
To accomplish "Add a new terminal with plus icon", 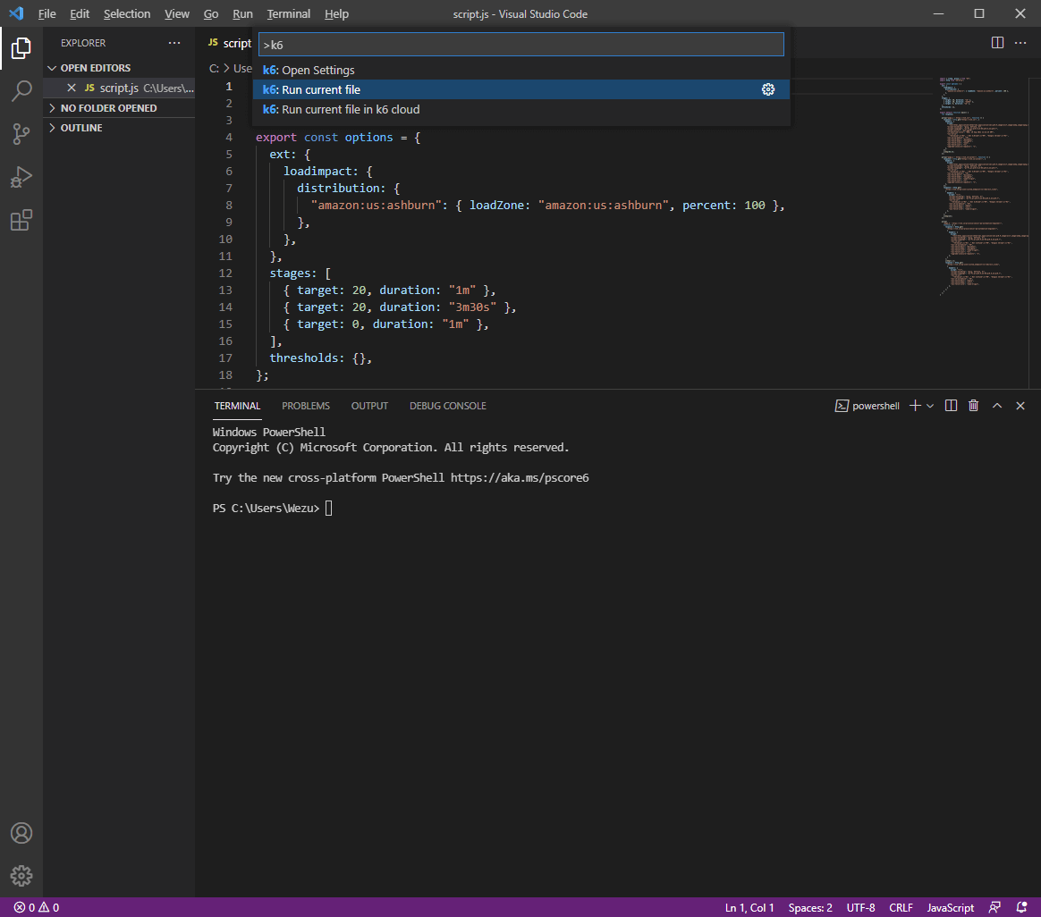I will (915, 406).
